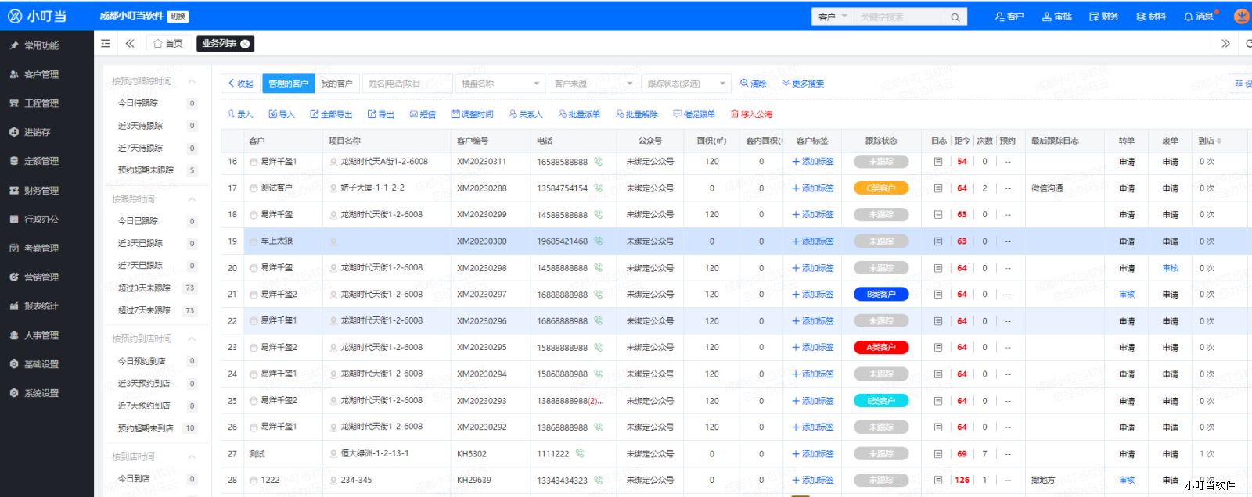
Task: Click phone call icon for 1111222
Action: pyautogui.click(x=580, y=453)
